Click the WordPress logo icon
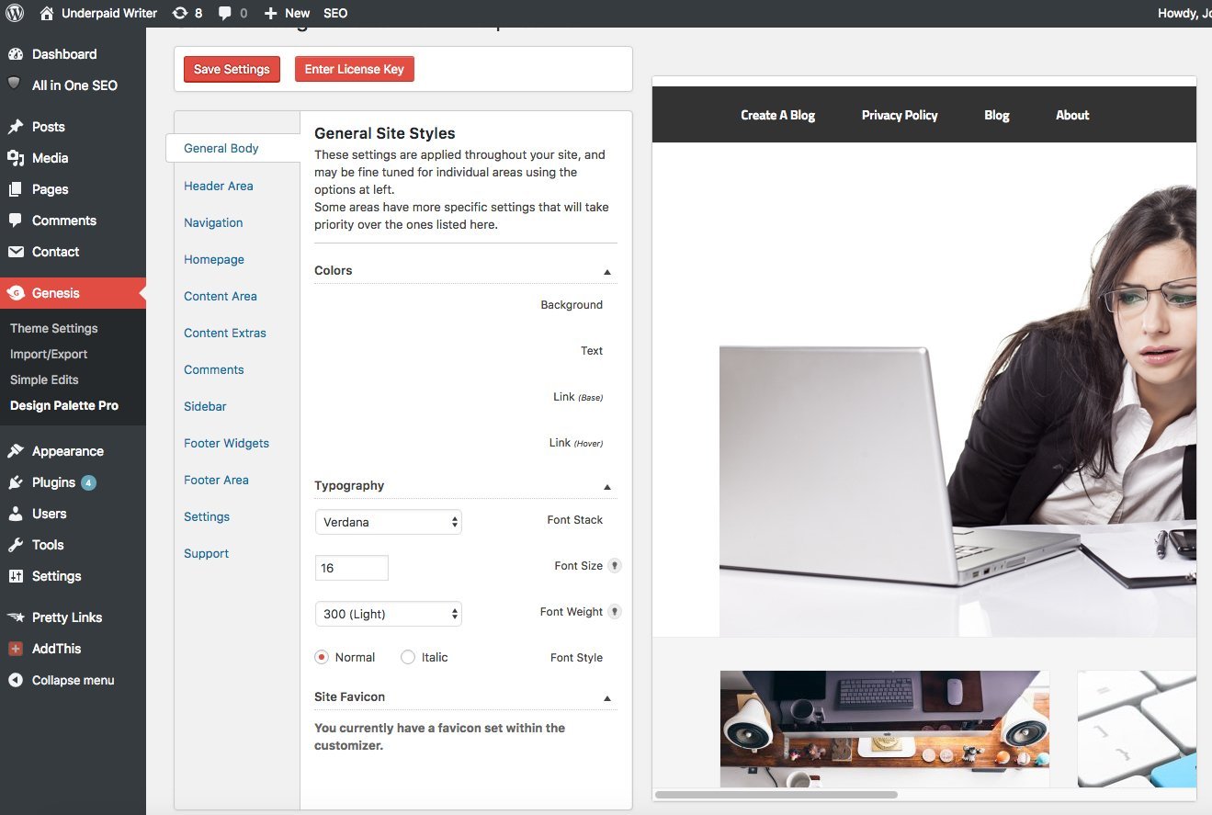Image resolution: width=1212 pixels, height=815 pixels. click(x=16, y=13)
